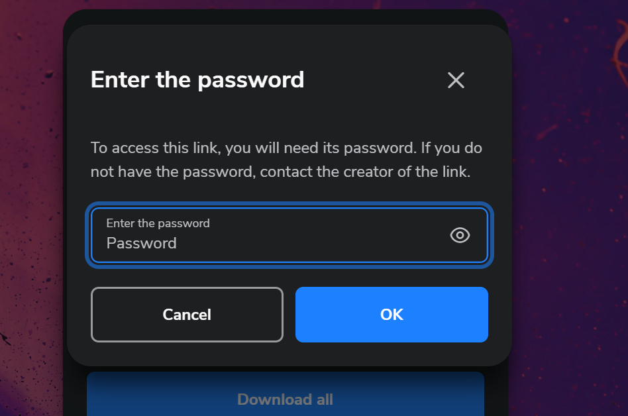Dismiss the dialog using the X icon
This screenshot has height=416, width=628.
(x=456, y=80)
